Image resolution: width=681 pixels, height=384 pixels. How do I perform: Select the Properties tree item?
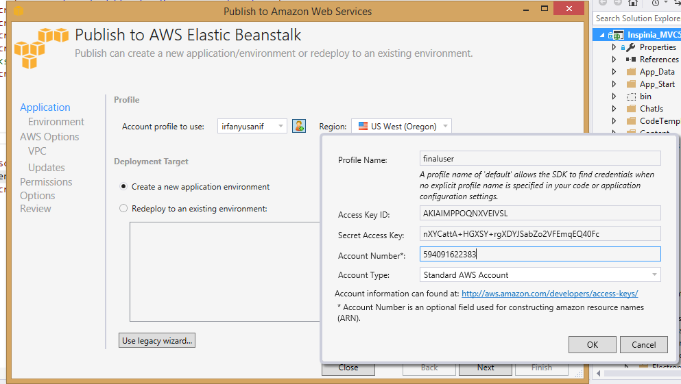point(658,47)
